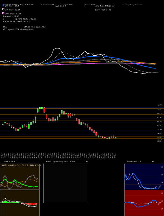164x216 pixels.
Task: Click the 58.99 price axis label
Action: click(x=159, y=130)
